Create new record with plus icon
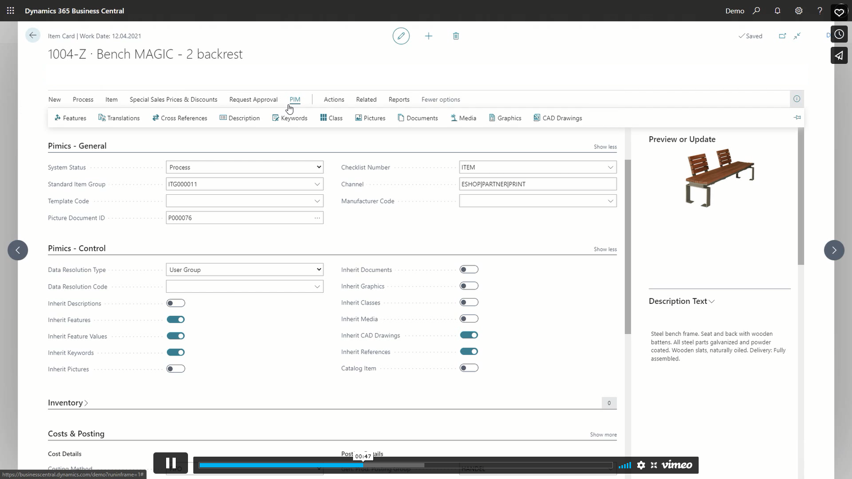Image resolution: width=852 pixels, height=479 pixels. [x=429, y=36]
